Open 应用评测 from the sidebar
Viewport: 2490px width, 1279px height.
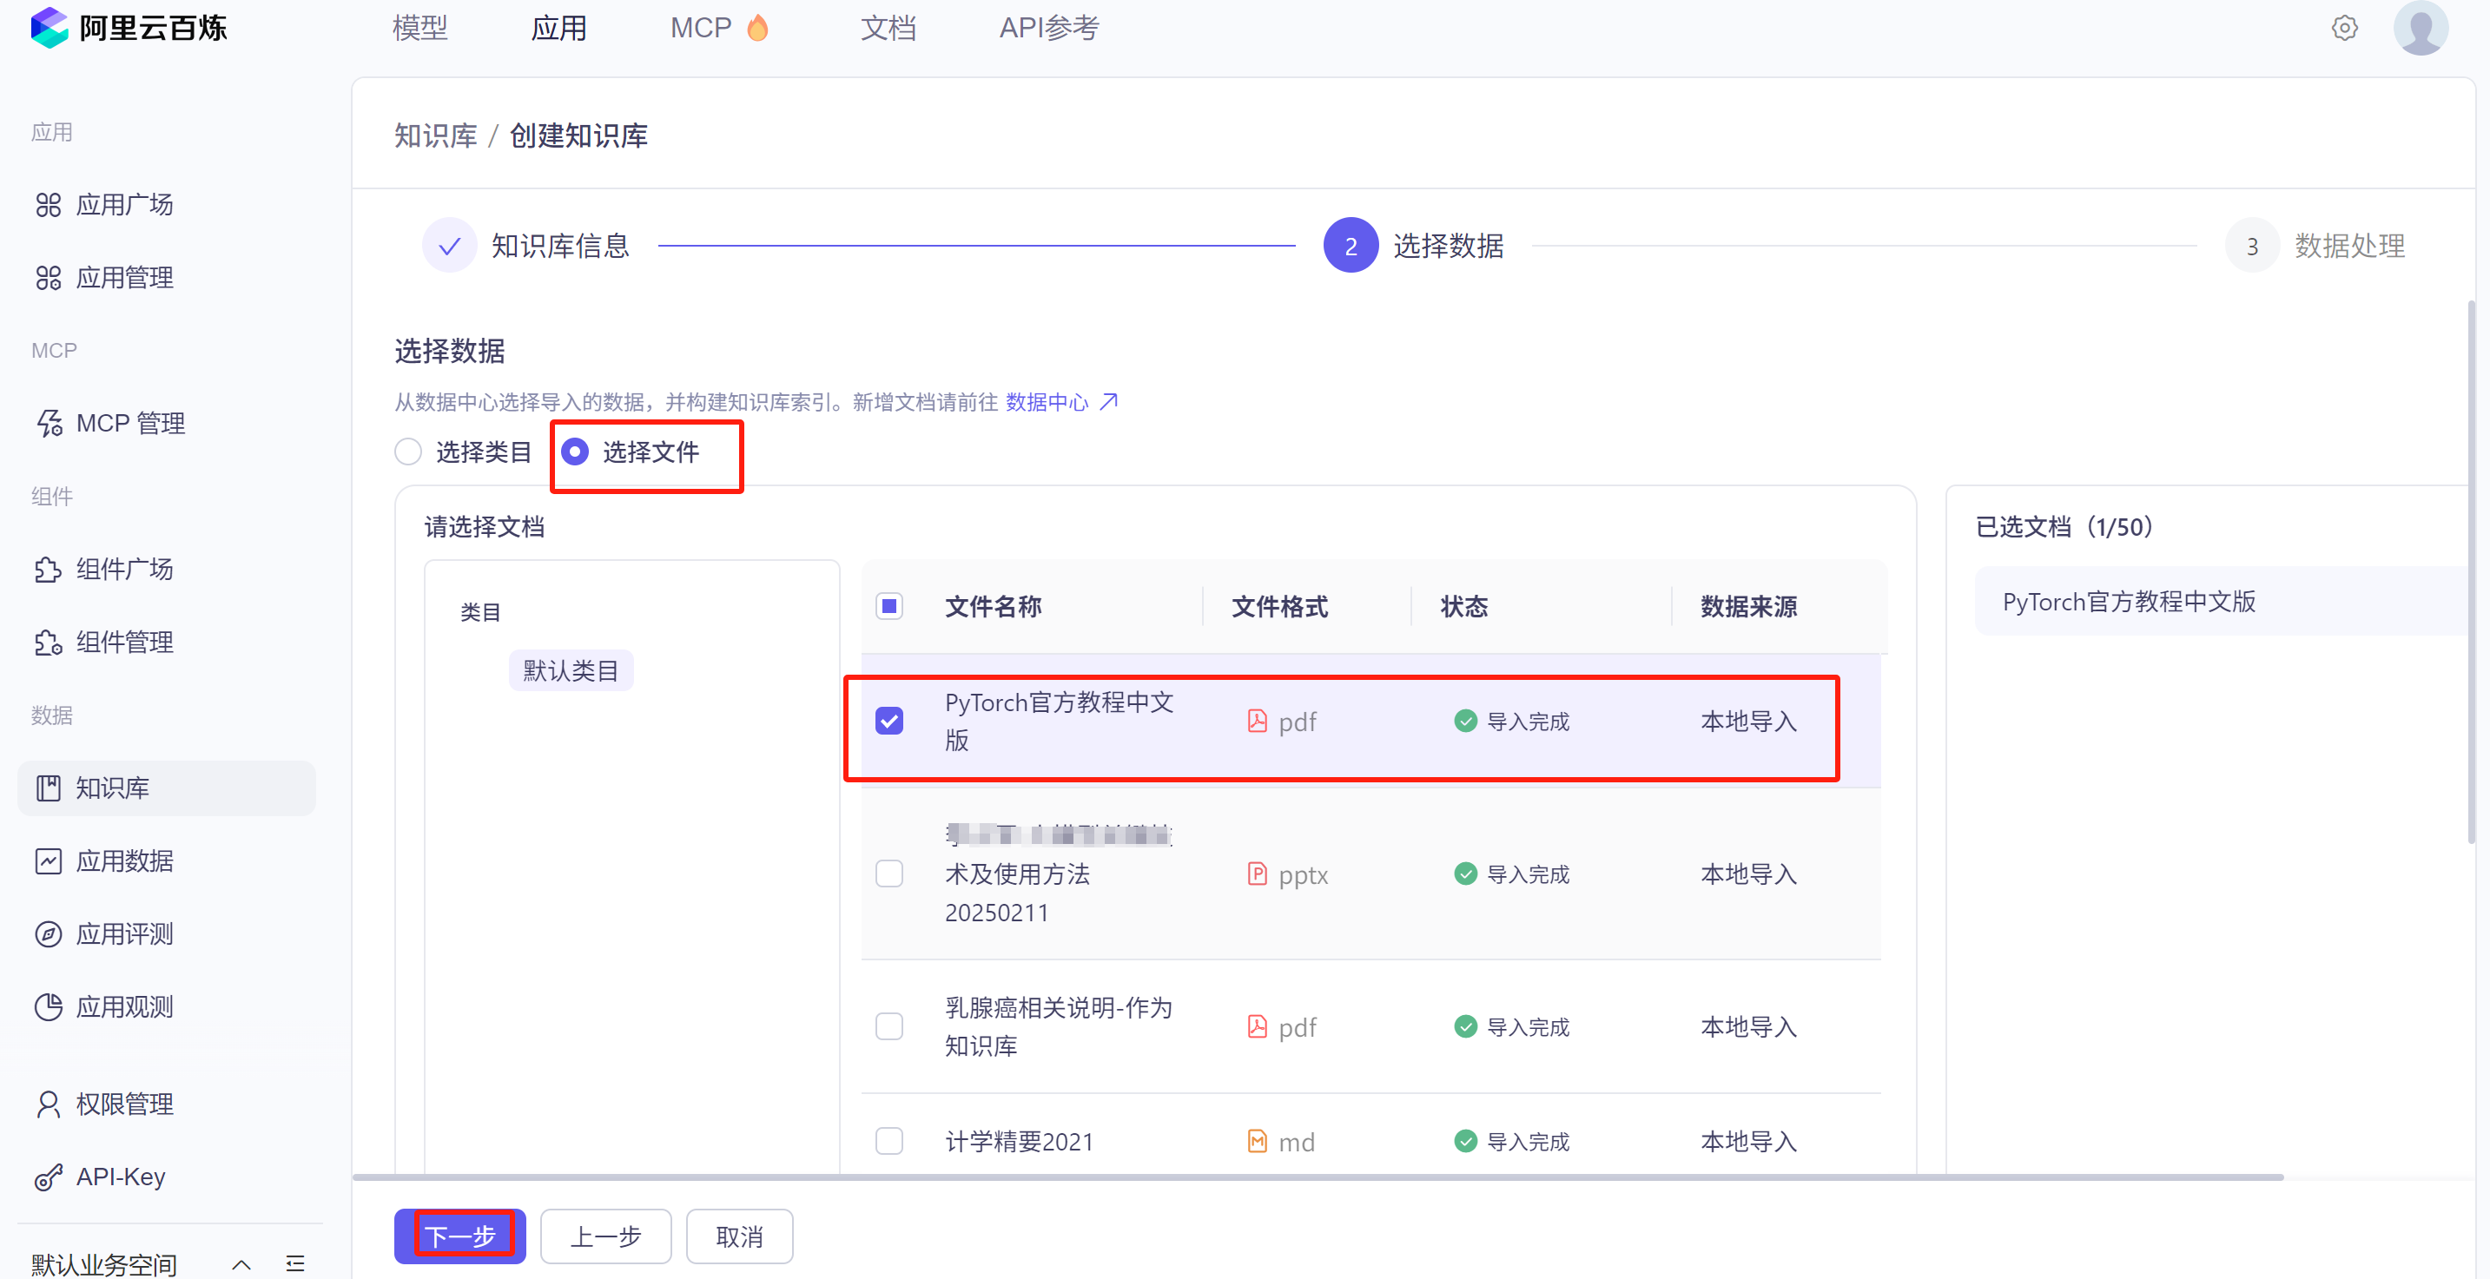(123, 934)
